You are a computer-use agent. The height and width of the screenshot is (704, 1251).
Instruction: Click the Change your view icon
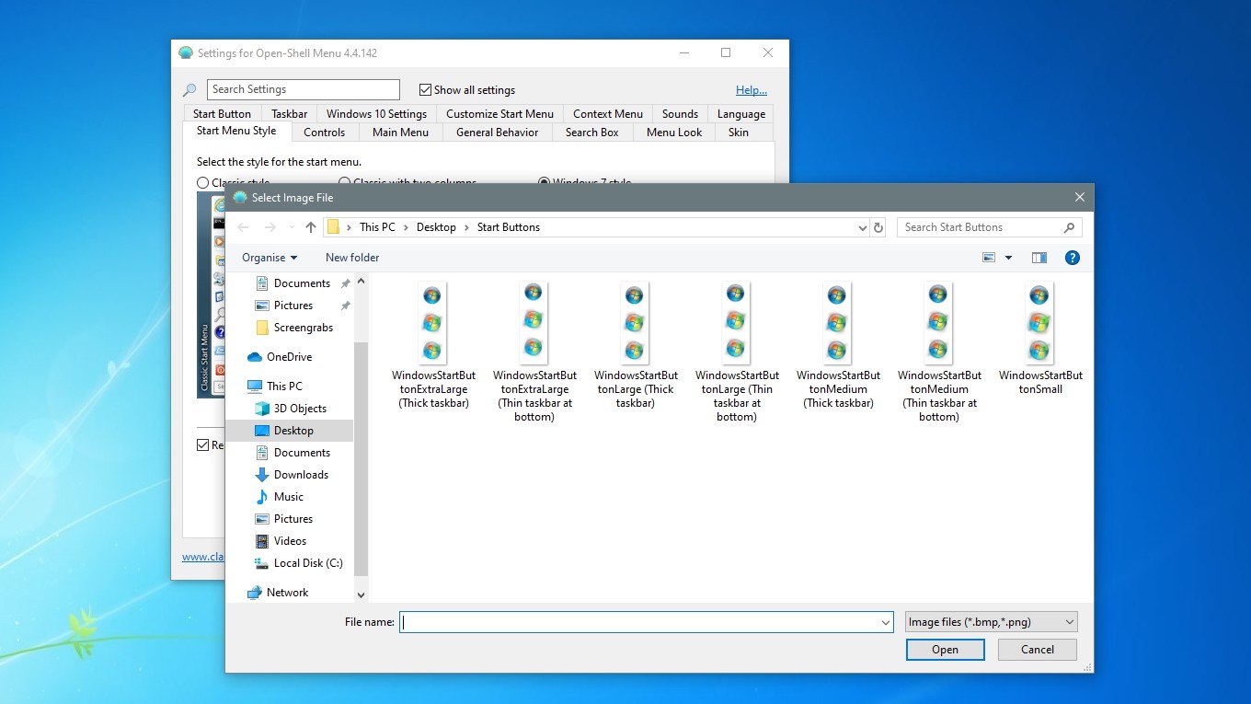click(989, 258)
